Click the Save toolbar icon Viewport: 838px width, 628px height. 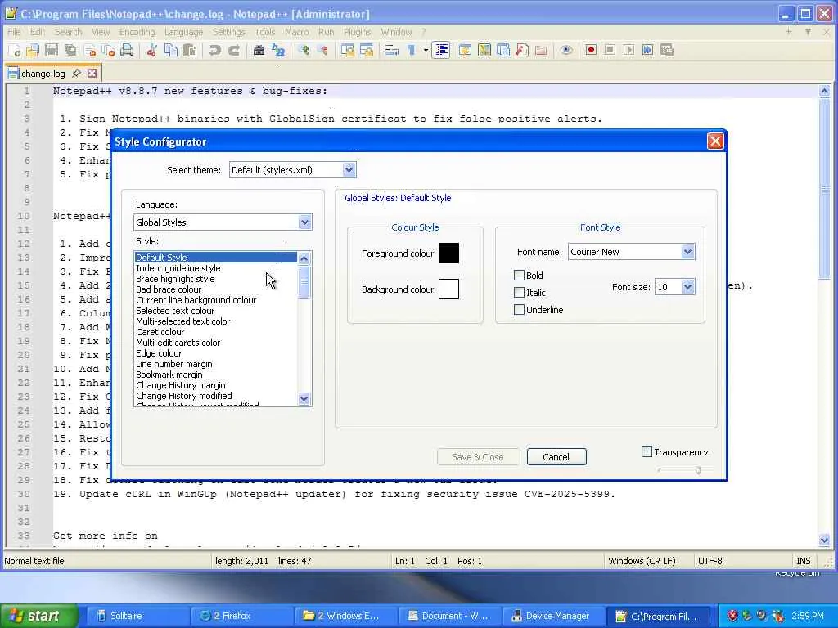click(x=52, y=50)
